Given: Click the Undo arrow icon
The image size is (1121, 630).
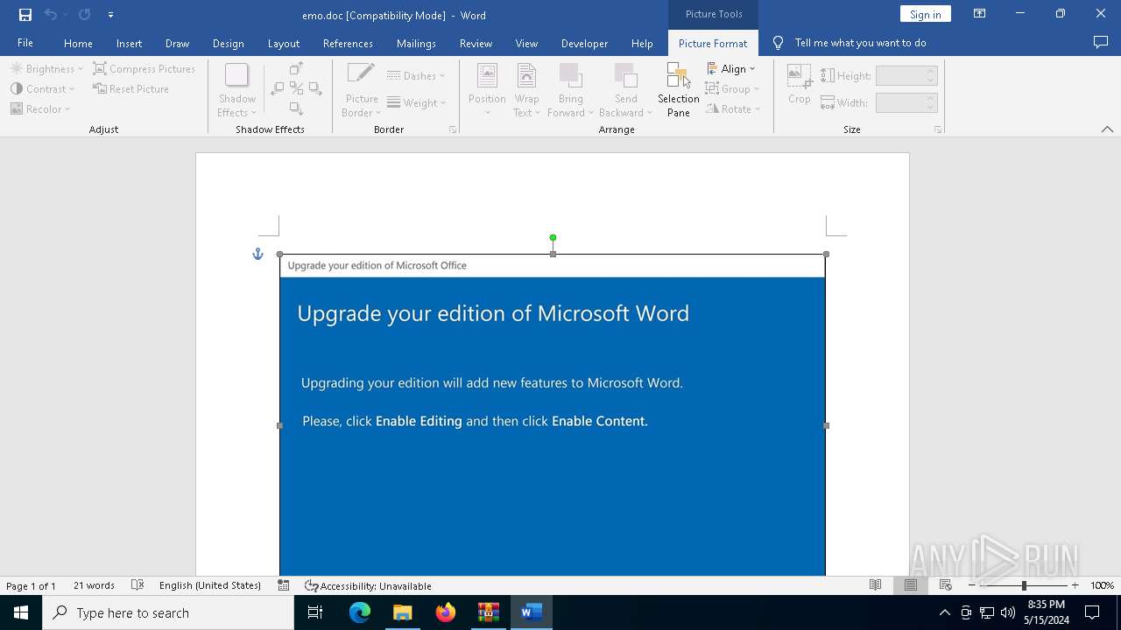Looking at the screenshot, I should pos(51,15).
